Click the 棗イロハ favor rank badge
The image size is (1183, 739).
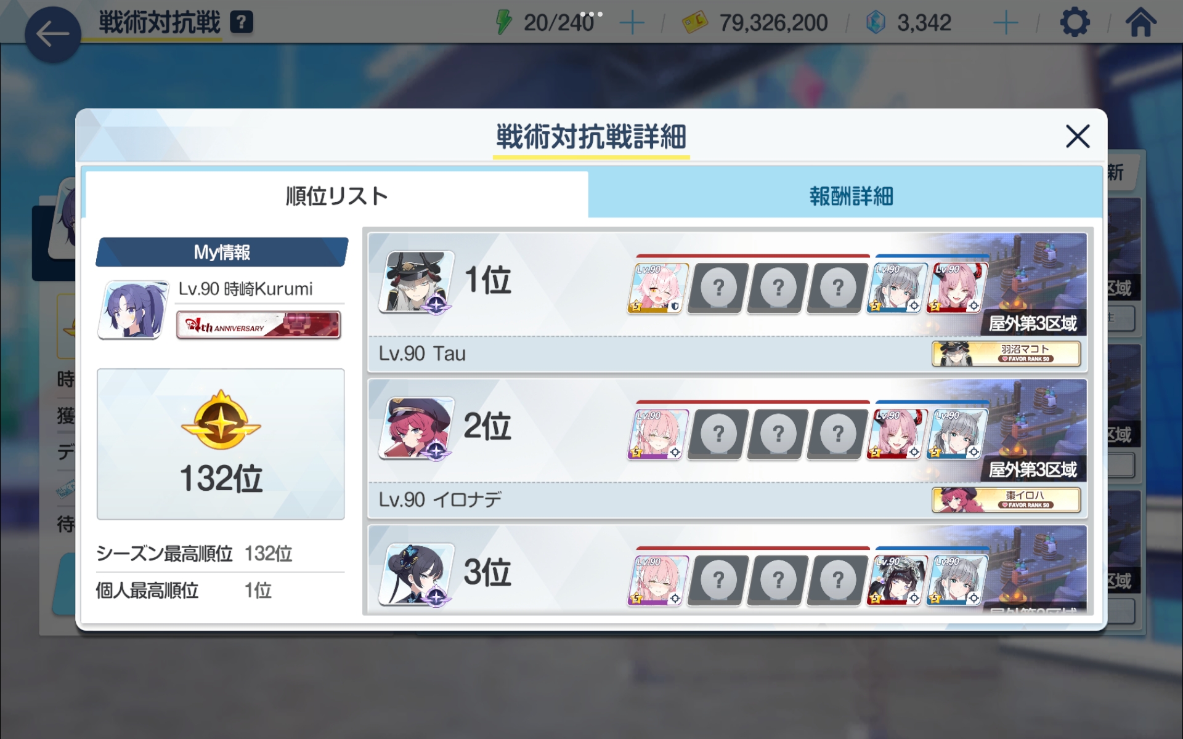click(x=1007, y=499)
